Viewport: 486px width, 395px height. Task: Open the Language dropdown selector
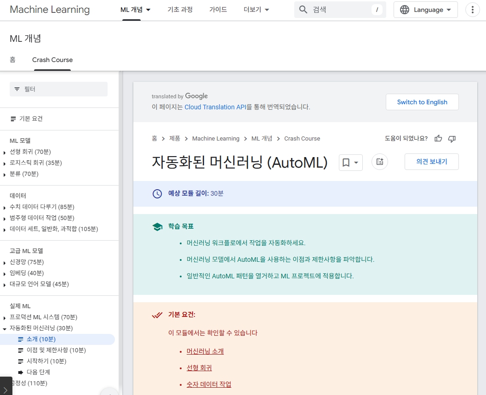[x=426, y=10]
